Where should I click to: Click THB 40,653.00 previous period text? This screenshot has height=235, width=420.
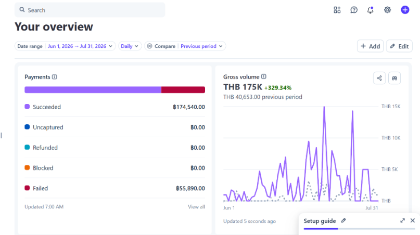[x=263, y=97]
